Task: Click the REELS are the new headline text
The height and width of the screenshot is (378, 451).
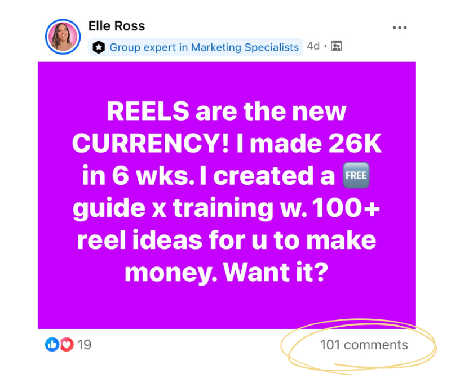Action: [227, 112]
